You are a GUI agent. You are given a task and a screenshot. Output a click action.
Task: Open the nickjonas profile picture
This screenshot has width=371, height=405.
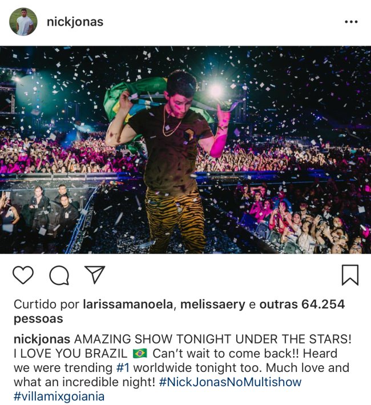pyautogui.click(x=23, y=22)
